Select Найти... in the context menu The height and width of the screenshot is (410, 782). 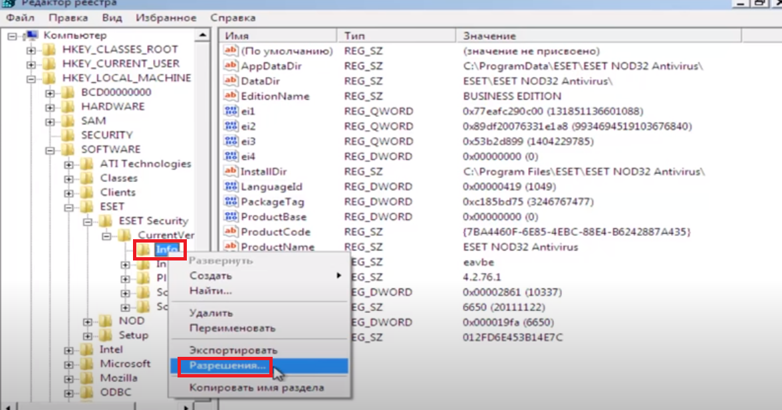pos(259,291)
